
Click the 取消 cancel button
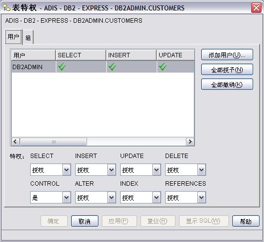[x=85, y=221]
